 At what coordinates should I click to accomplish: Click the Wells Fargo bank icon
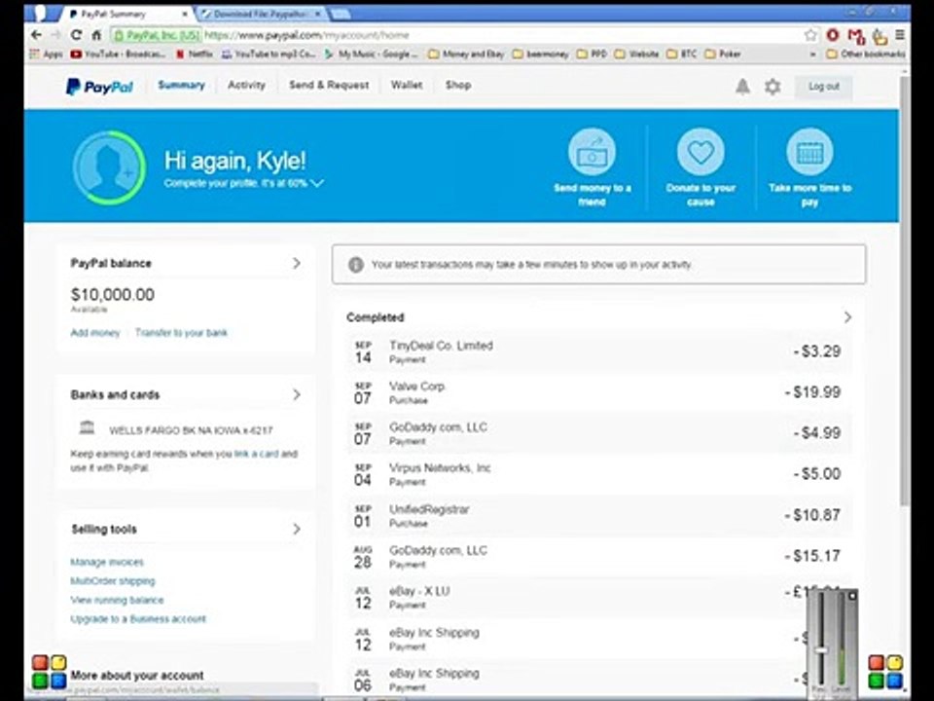click(87, 427)
